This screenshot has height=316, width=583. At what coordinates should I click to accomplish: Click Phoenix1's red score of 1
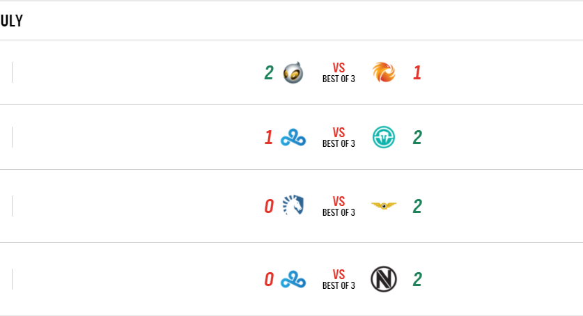417,72
